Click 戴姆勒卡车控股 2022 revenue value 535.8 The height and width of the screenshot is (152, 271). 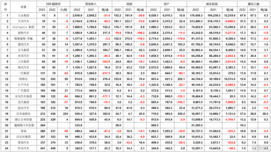pos(79,125)
